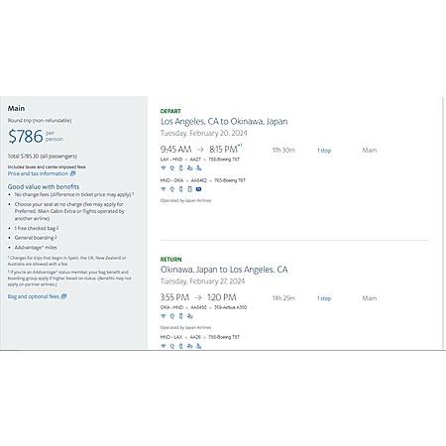Click the last amenity icon under LAX - HND
Screen dimensions: 446x446
(x=198, y=167)
